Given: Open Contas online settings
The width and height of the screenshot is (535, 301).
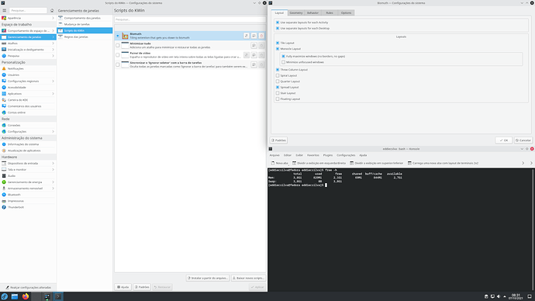Looking at the screenshot, I should [x=28, y=112].
